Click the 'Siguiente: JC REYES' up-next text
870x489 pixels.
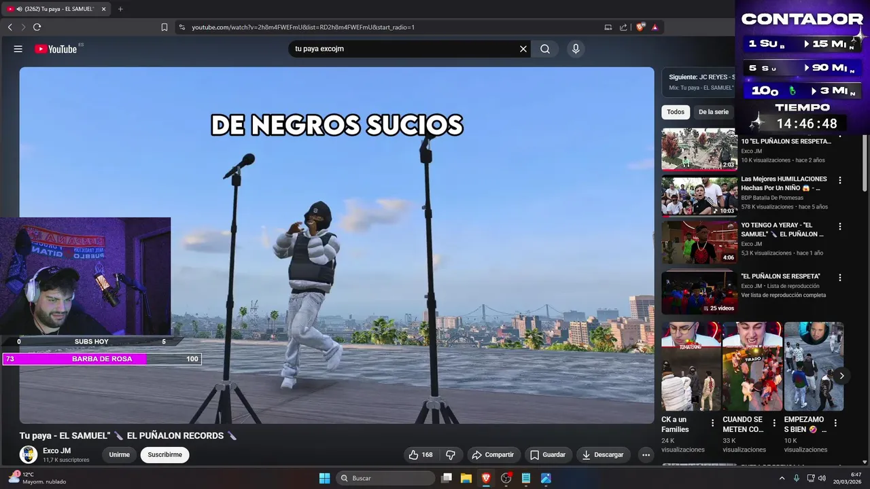pyautogui.click(x=701, y=77)
